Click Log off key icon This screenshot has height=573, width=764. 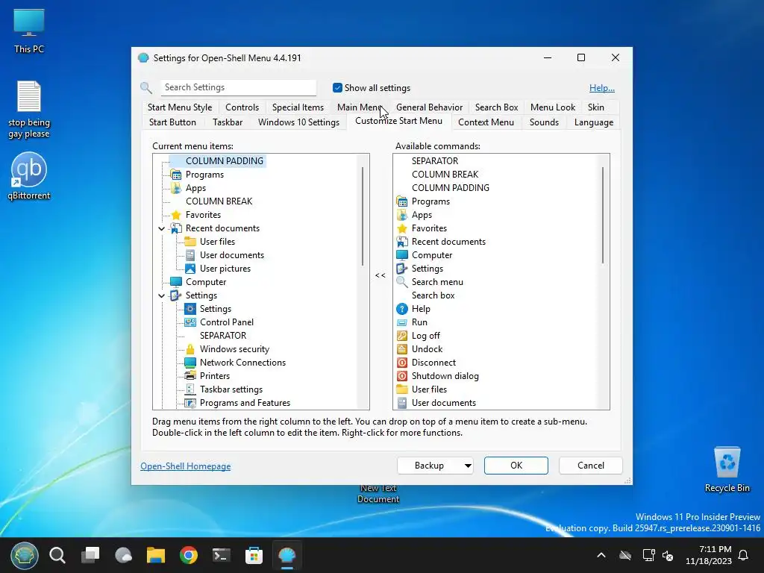click(x=402, y=336)
